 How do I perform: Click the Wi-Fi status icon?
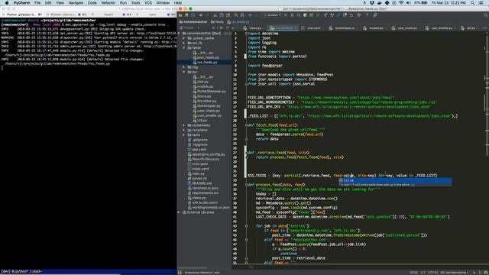[401, 3]
